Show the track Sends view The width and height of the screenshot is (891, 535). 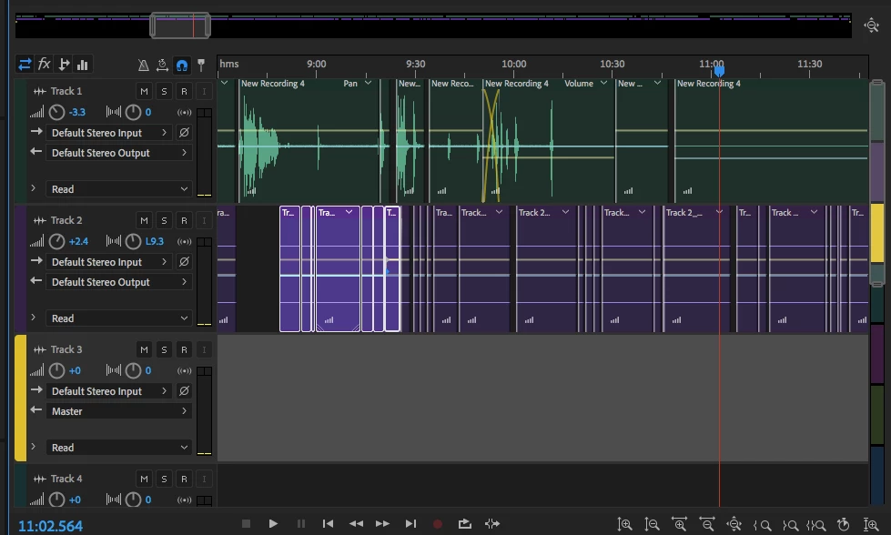[x=64, y=65]
